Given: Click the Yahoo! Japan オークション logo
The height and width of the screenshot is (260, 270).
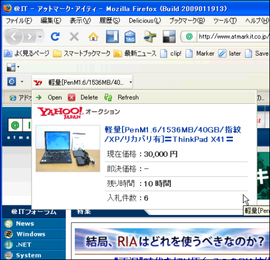Looking at the screenshot, I should click(78, 112).
